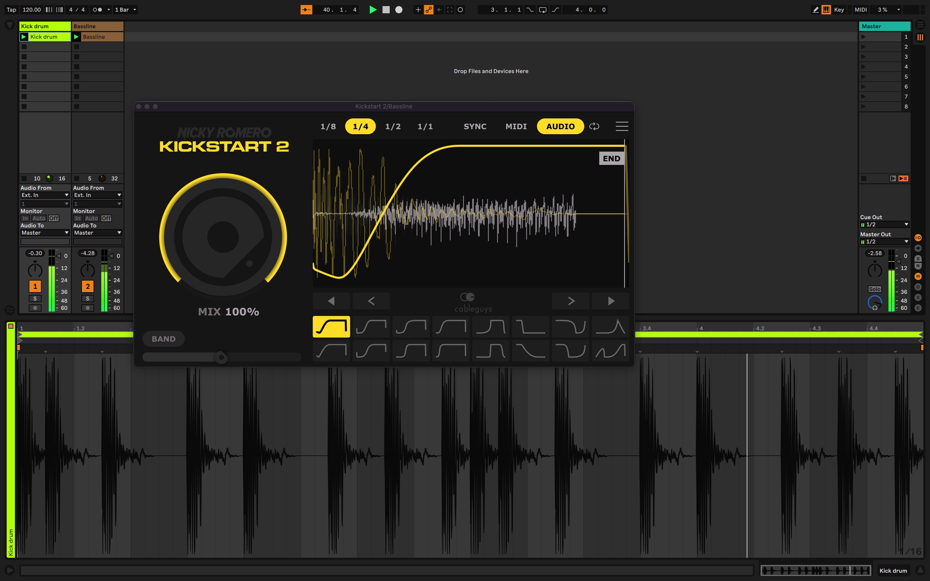The height and width of the screenshot is (581, 930).
Task: Enable MIDI map mode
Action: pos(861,10)
